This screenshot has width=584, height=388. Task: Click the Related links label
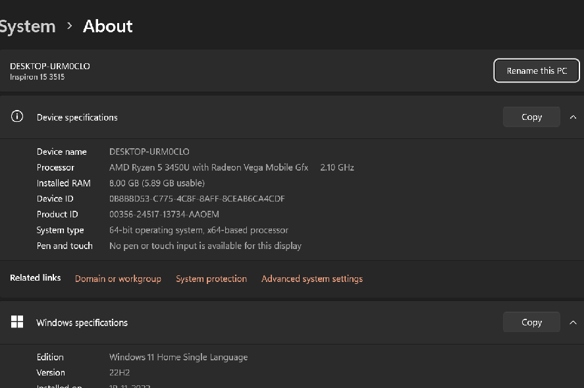[x=36, y=278]
